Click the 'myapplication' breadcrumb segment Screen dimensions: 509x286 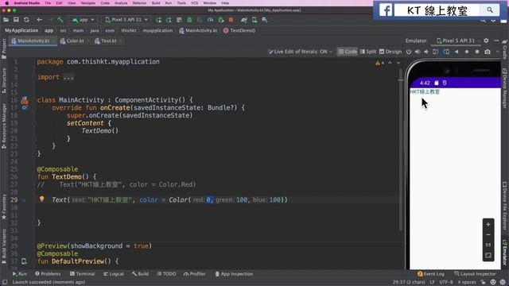point(157,30)
